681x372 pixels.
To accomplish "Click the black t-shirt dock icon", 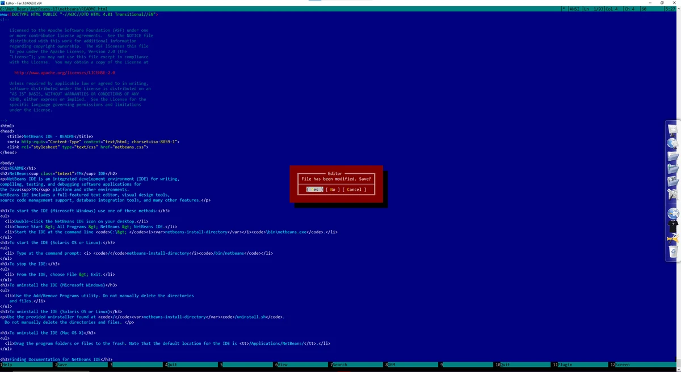I will [x=673, y=226].
